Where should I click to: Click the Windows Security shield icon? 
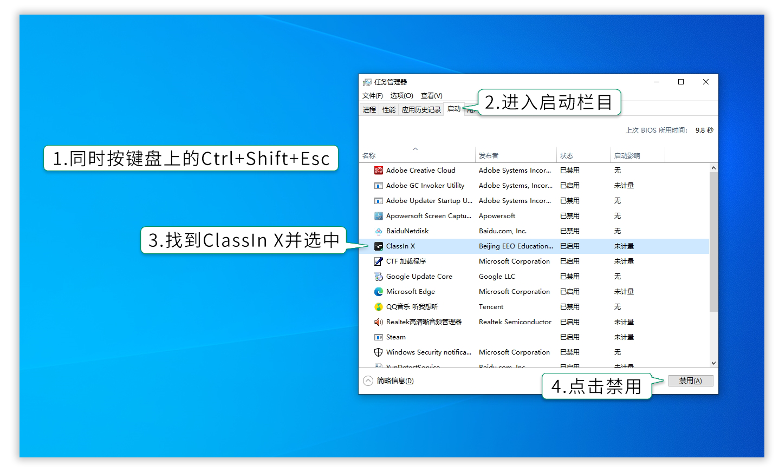pos(379,352)
